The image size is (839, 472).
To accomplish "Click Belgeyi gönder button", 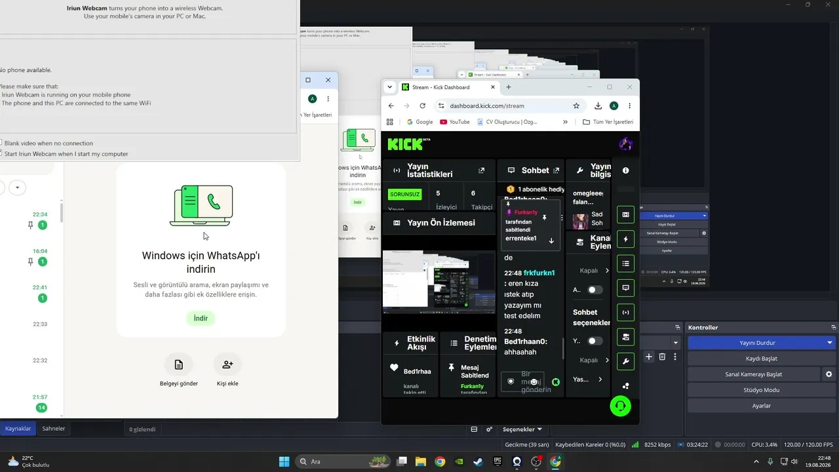I will (x=179, y=370).
